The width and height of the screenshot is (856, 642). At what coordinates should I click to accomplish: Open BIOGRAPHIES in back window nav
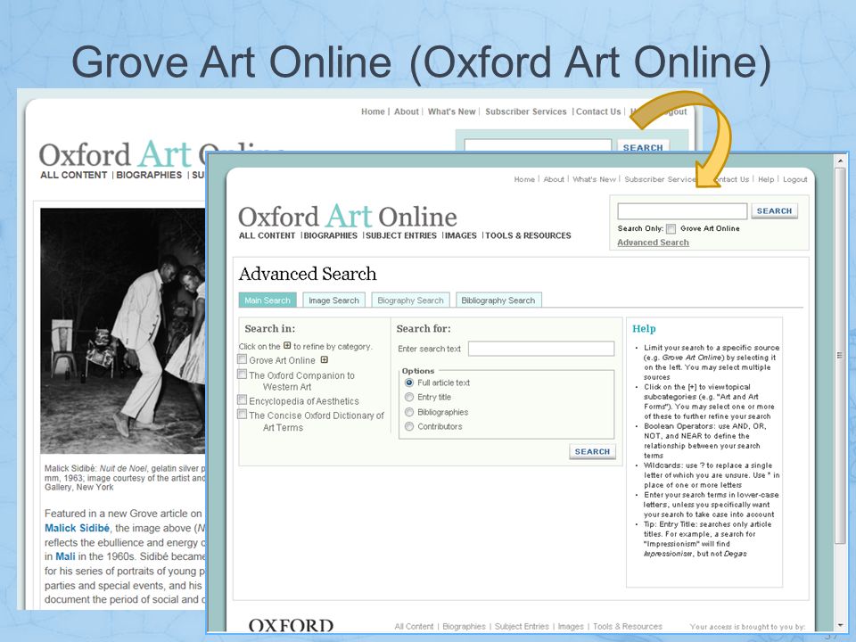(149, 175)
